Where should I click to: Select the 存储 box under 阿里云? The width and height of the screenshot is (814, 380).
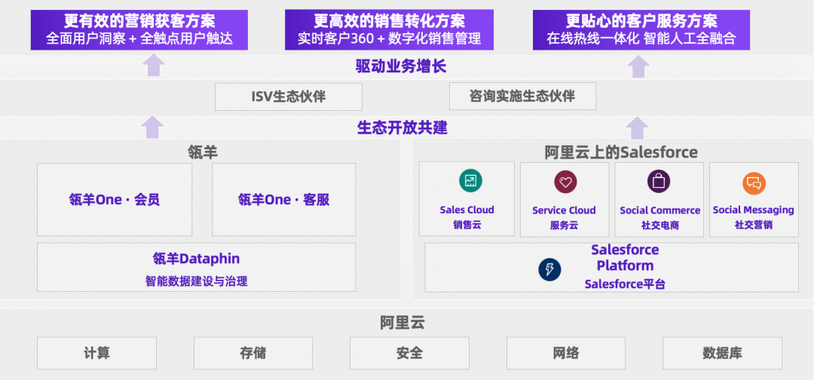coord(252,353)
